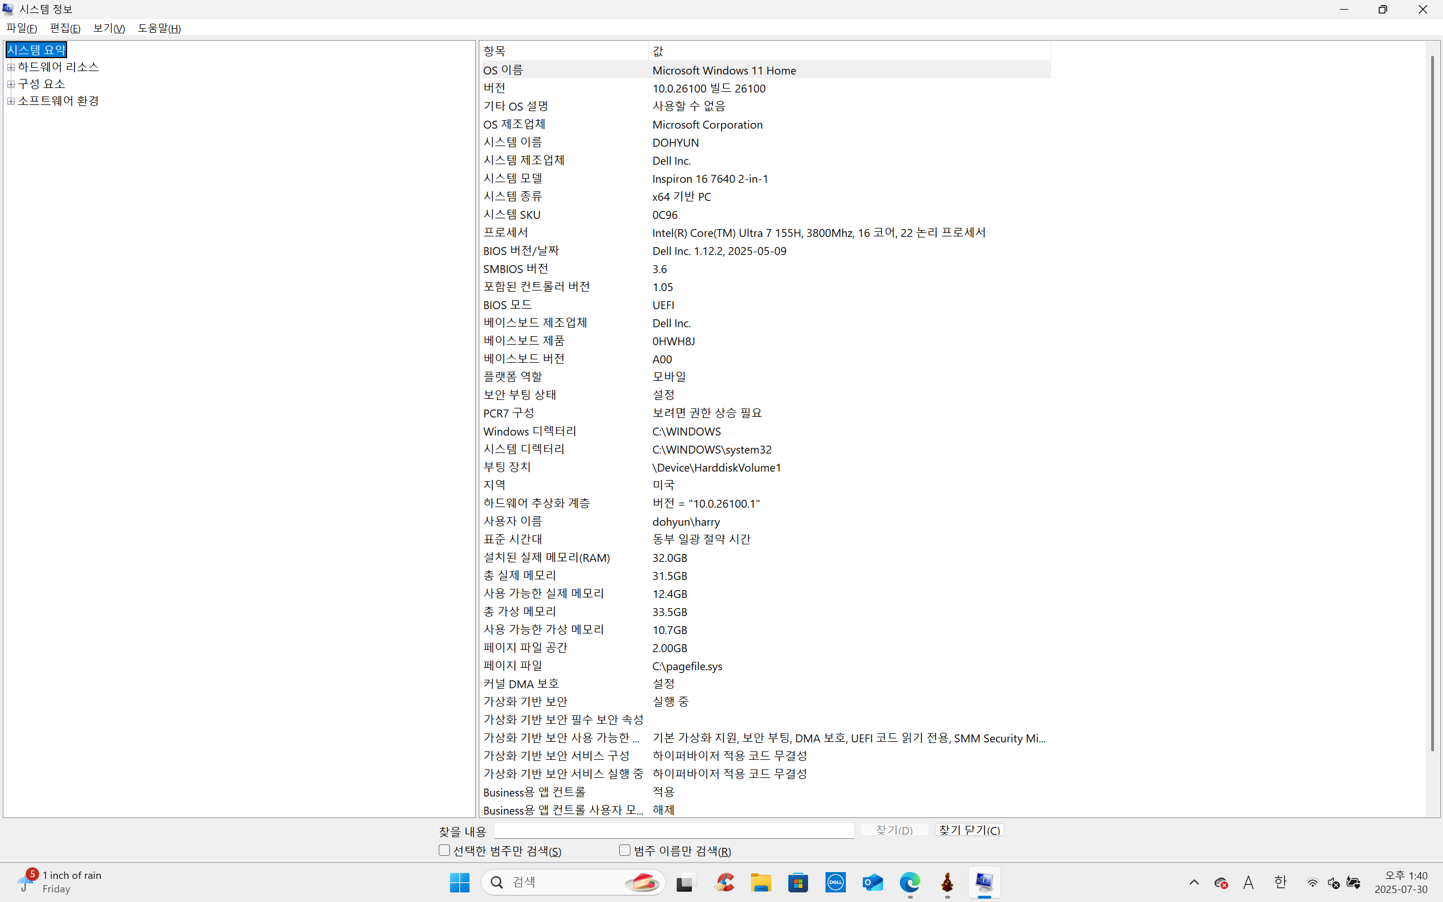The height and width of the screenshot is (902, 1443).
Task: Open the weather widget showing rain
Action: coord(60,882)
